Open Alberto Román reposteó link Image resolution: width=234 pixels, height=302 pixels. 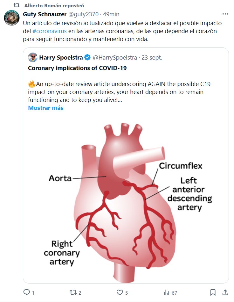pyautogui.click(x=54, y=6)
